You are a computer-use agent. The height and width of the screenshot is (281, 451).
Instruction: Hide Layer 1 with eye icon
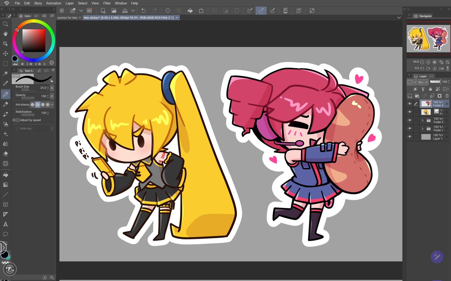point(410,137)
